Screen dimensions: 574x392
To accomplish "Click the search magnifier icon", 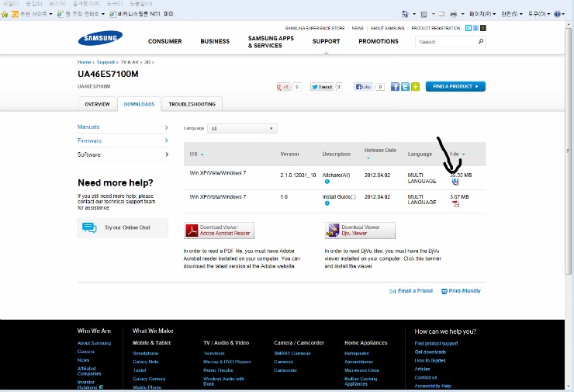I will point(481,41).
